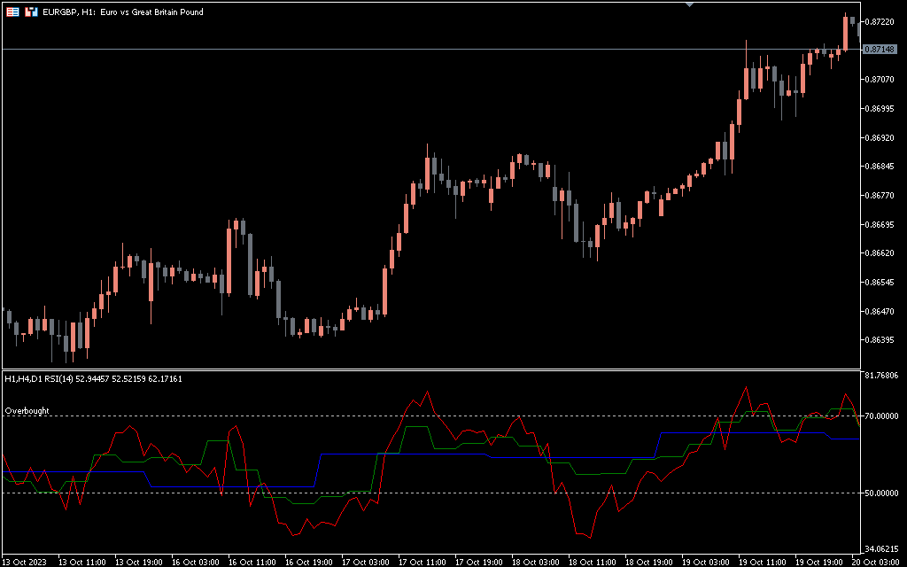
Task: Click the 0.87070 price scale label
Action: coord(879,80)
